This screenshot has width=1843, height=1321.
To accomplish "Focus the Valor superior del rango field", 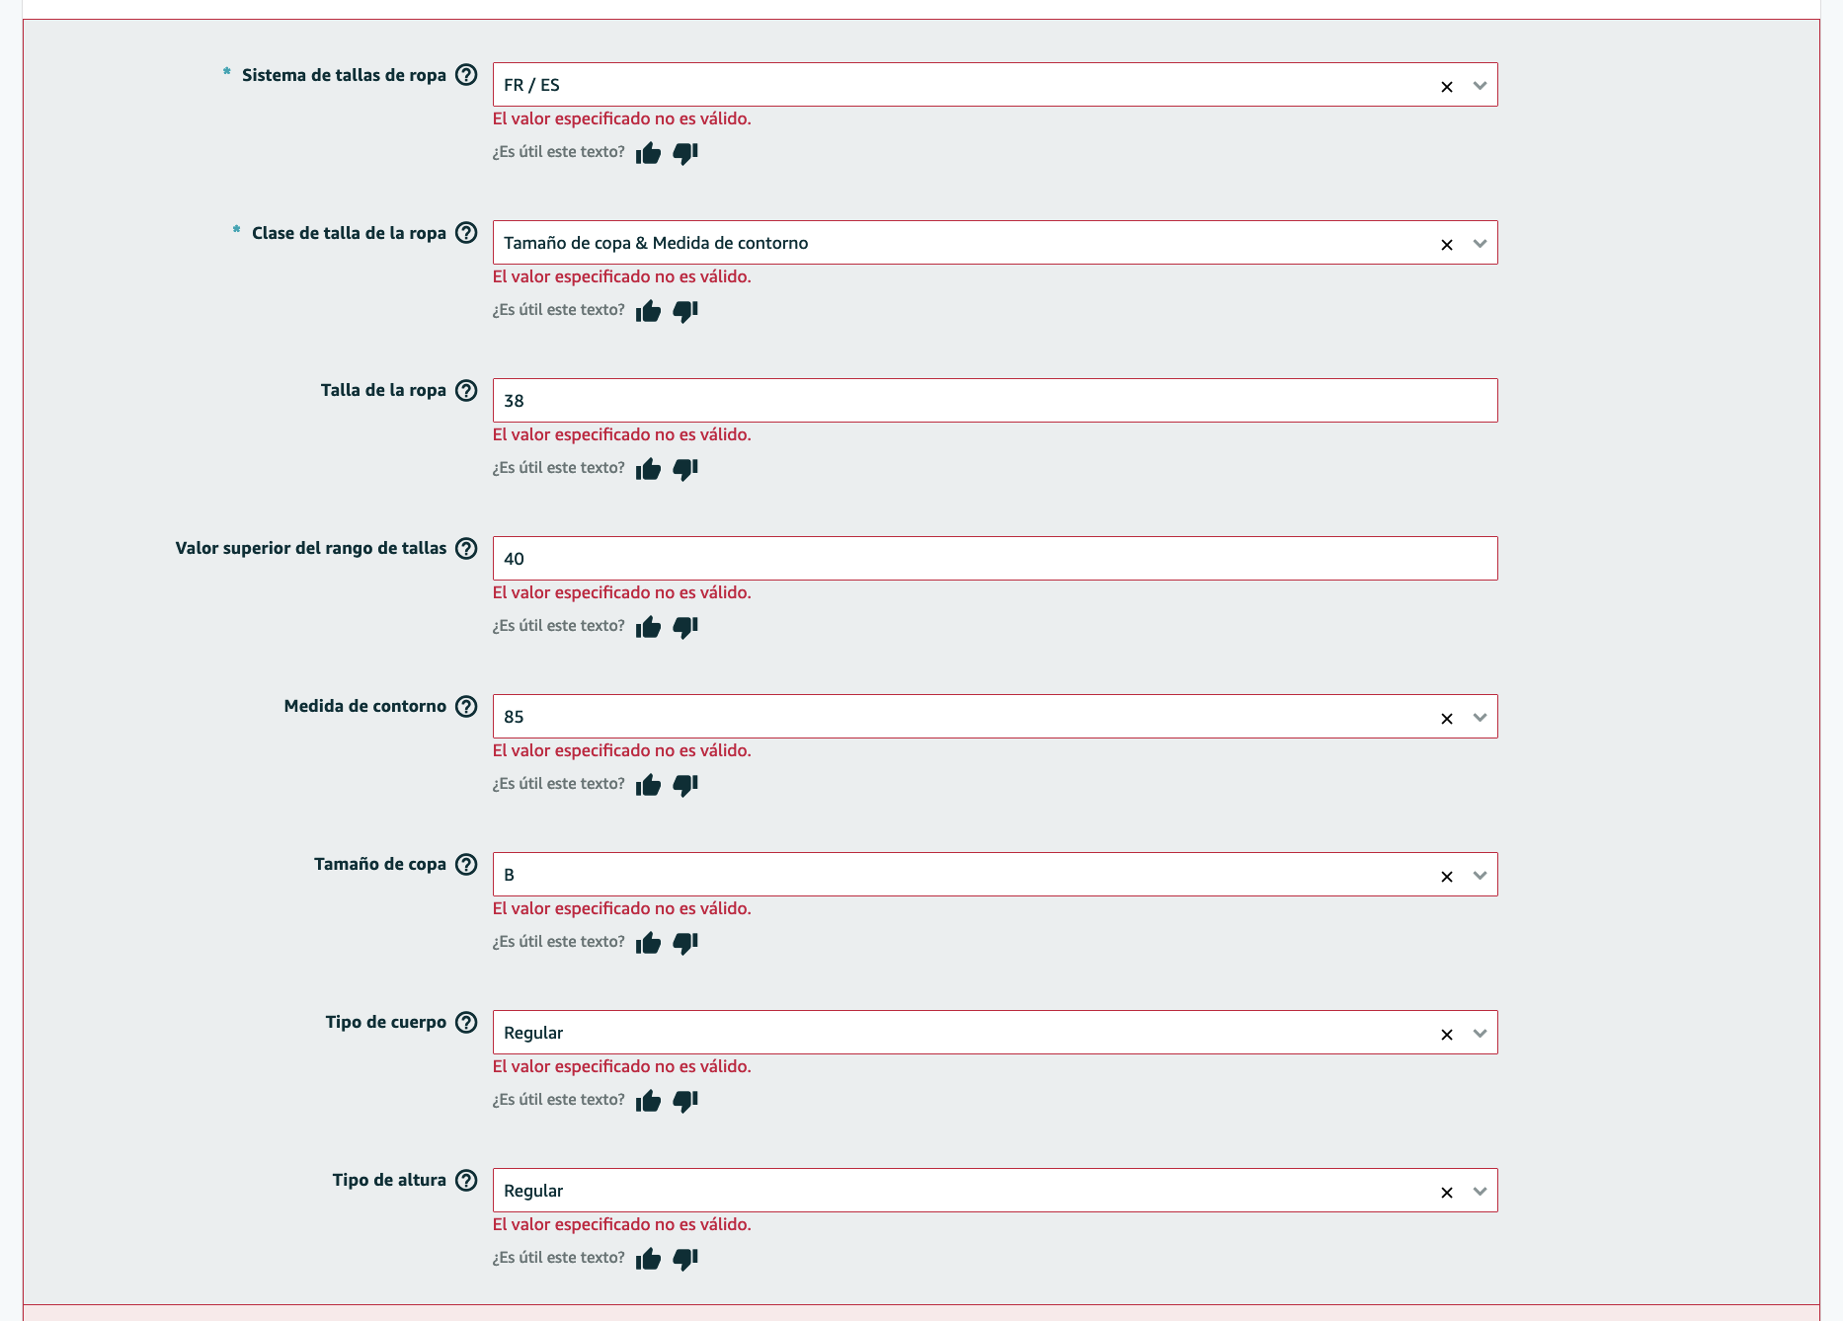I will click(x=995, y=559).
